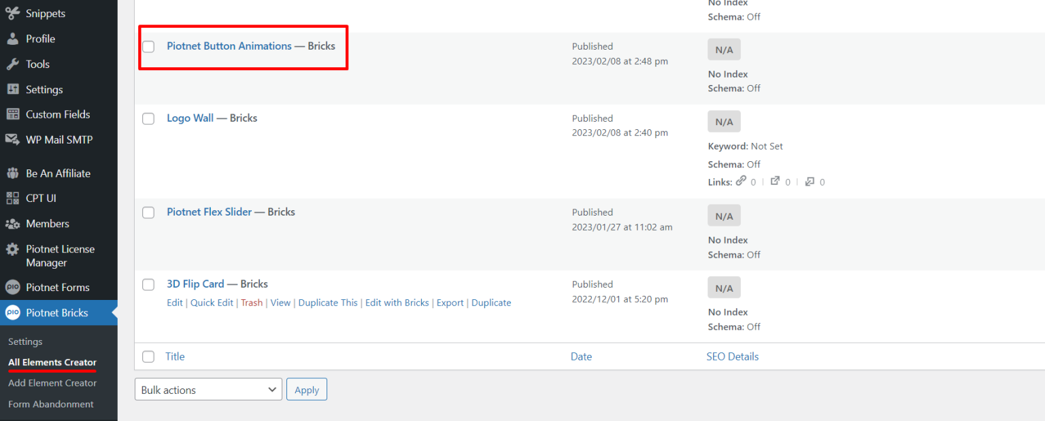Image resolution: width=1045 pixels, height=421 pixels.
Task: Click the Piotnet License Manager gear icon
Action: 12,249
